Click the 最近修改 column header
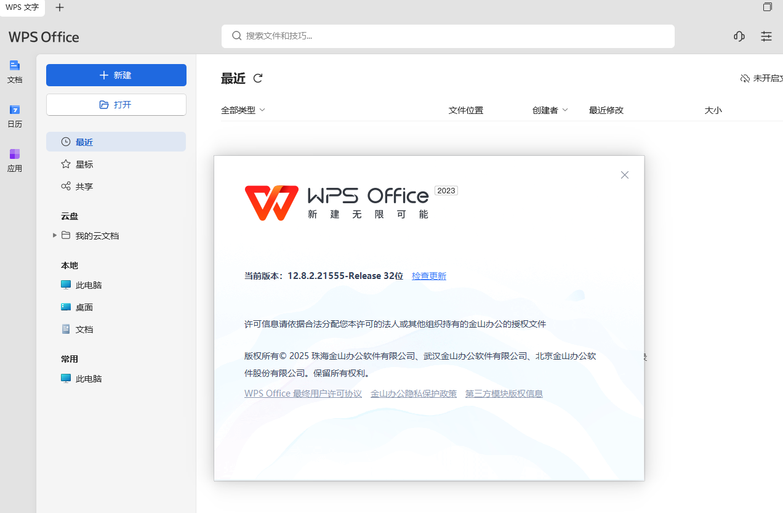Image resolution: width=783 pixels, height=513 pixels. tap(606, 110)
